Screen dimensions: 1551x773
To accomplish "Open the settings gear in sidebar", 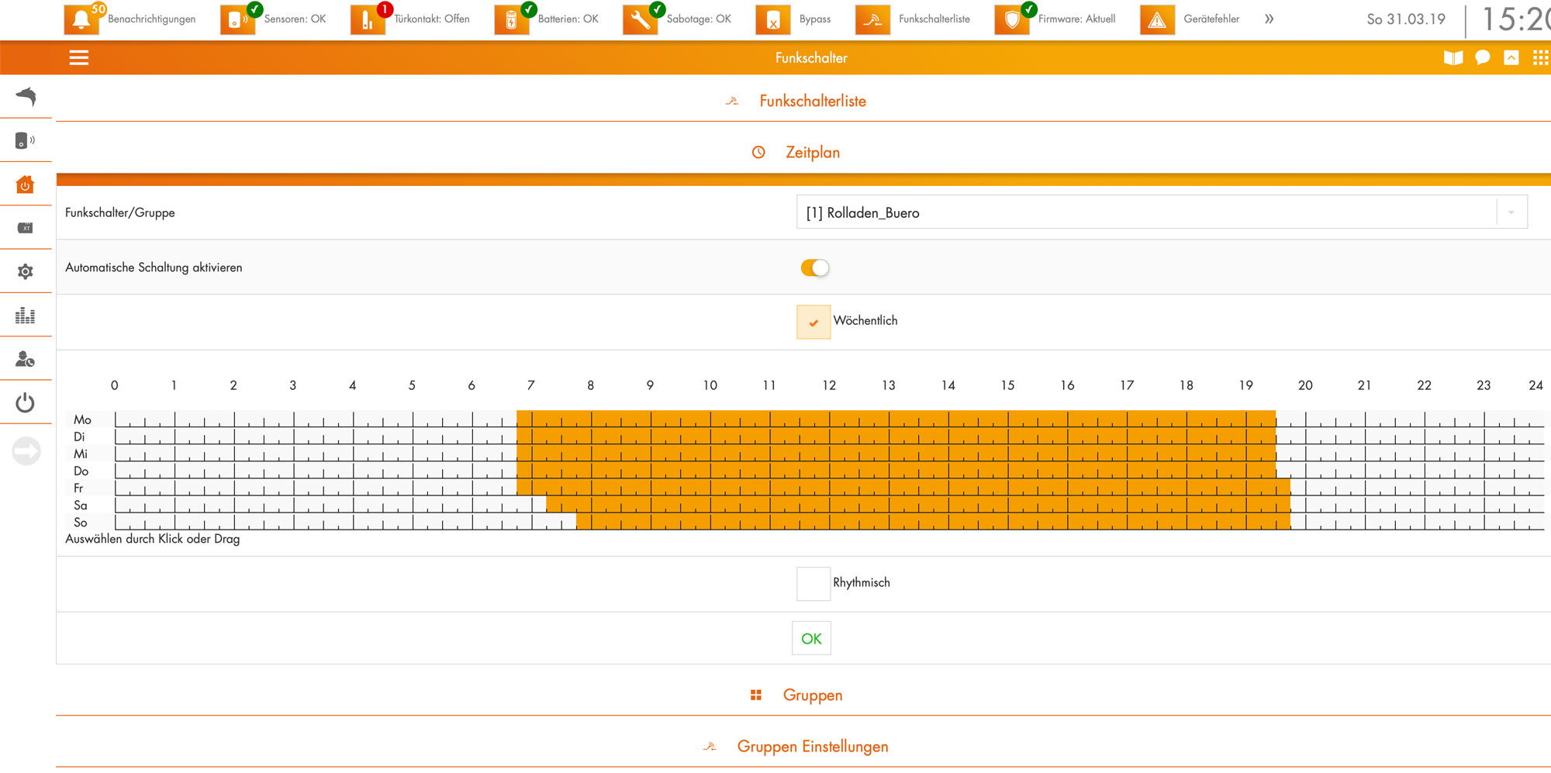I will click(x=26, y=271).
